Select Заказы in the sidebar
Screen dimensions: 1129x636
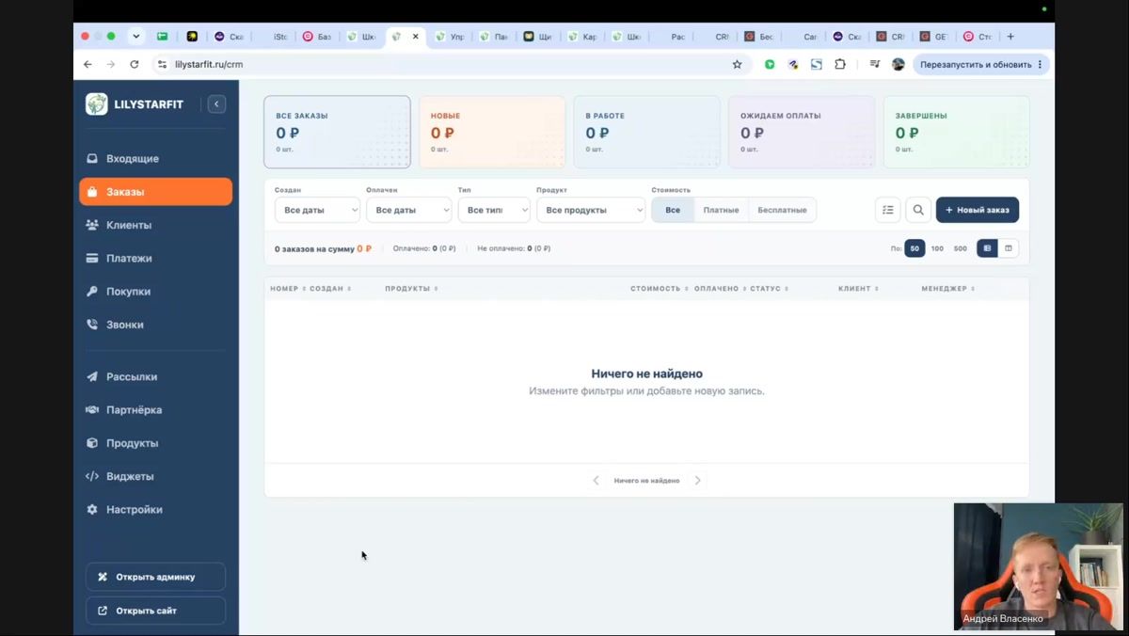pos(155,192)
